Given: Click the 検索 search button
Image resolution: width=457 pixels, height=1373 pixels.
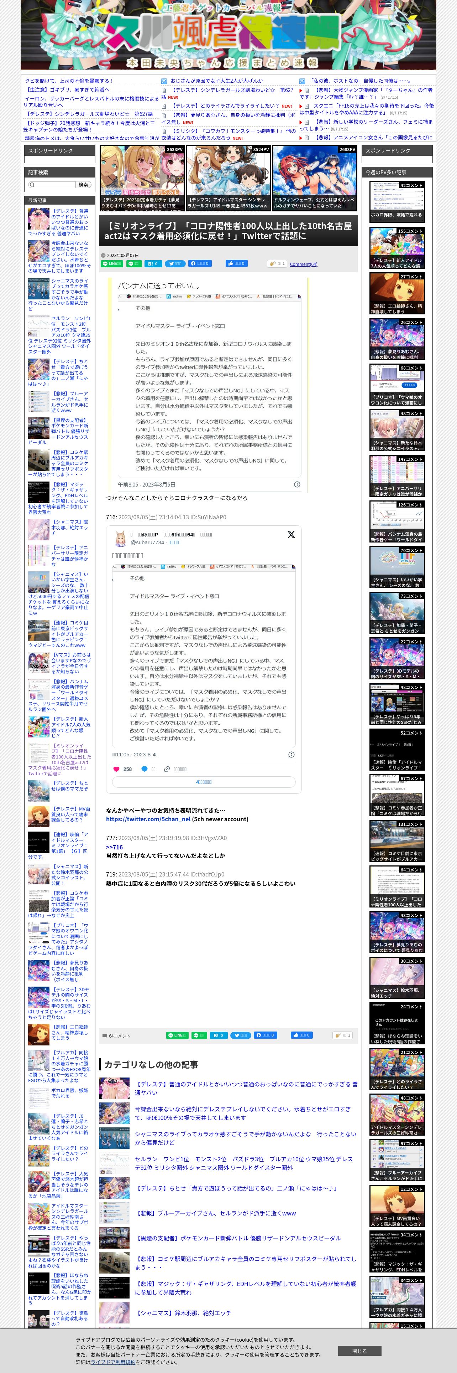Looking at the screenshot, I should 83,184.
